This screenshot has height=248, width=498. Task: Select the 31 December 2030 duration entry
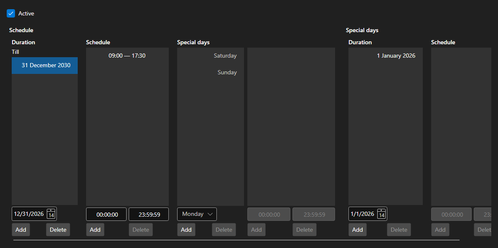click(45, 66)
